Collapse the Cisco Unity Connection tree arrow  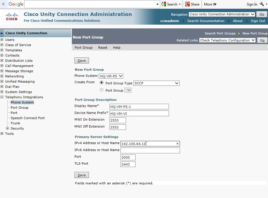[2, 33]
